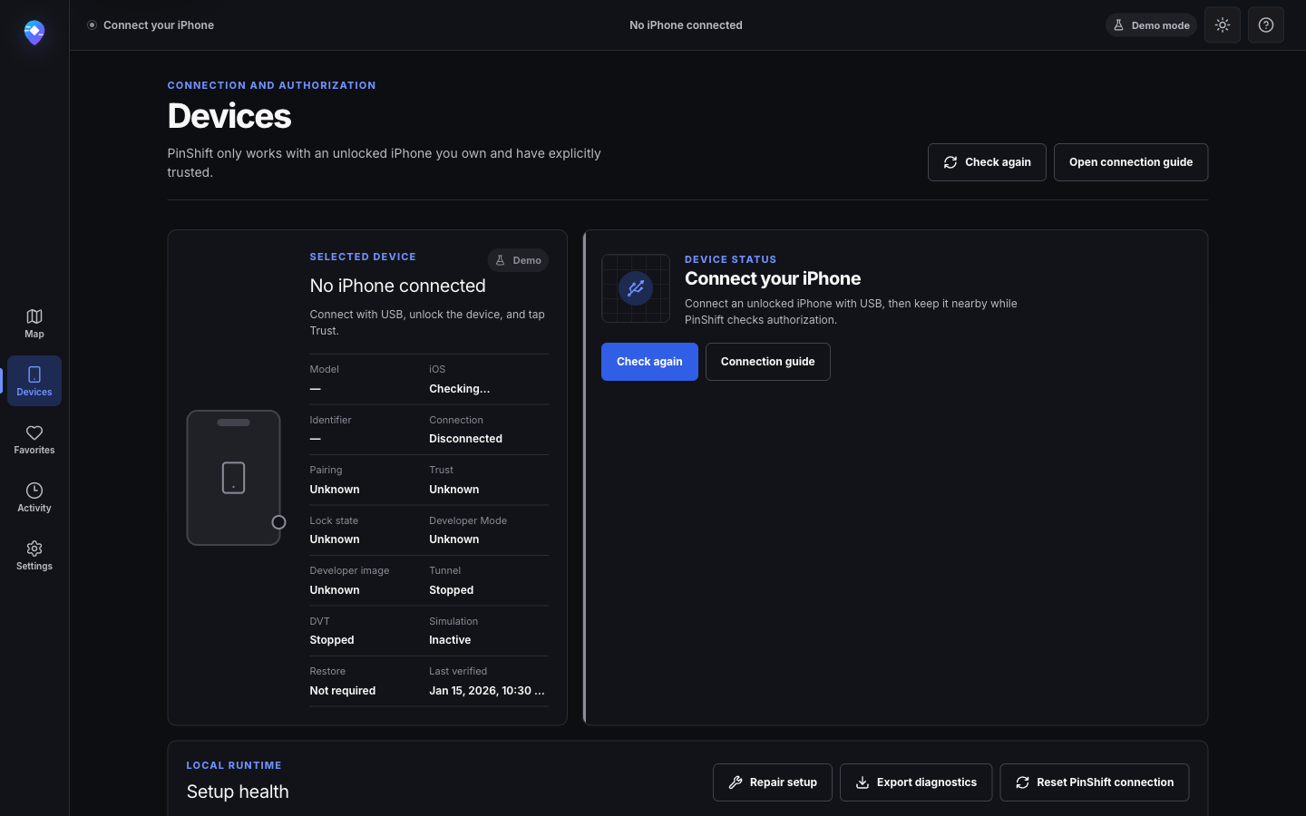Click the iPhone placeholder illustration
This screenshot has height=816, width=1306.
(234, 478)
